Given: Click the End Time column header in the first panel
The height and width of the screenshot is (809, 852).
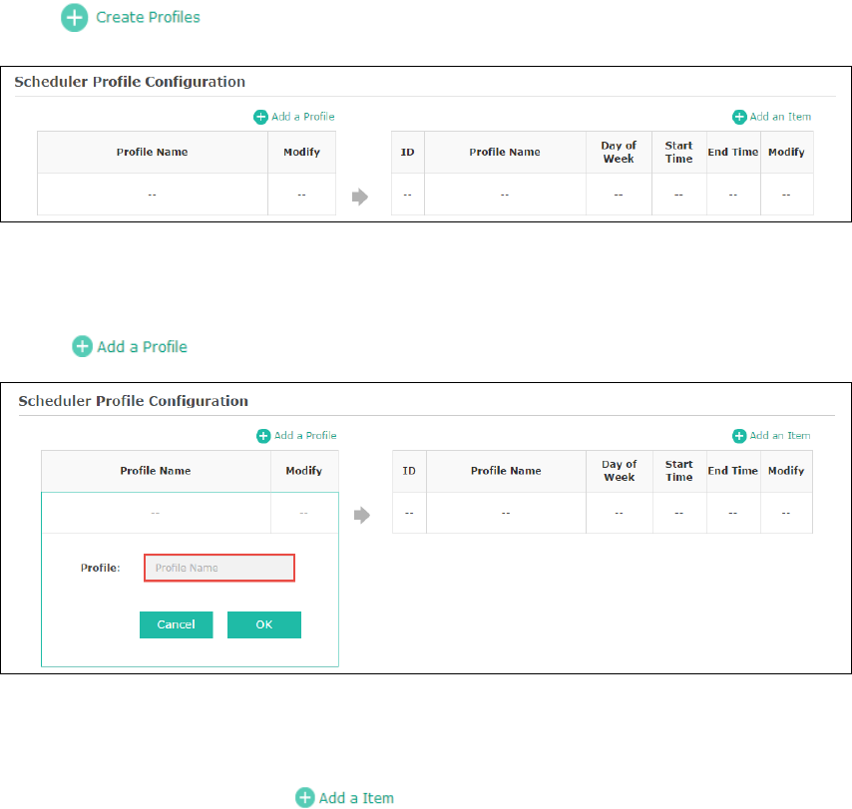Looking at the screenshot, I should click(x=733, y=153).
